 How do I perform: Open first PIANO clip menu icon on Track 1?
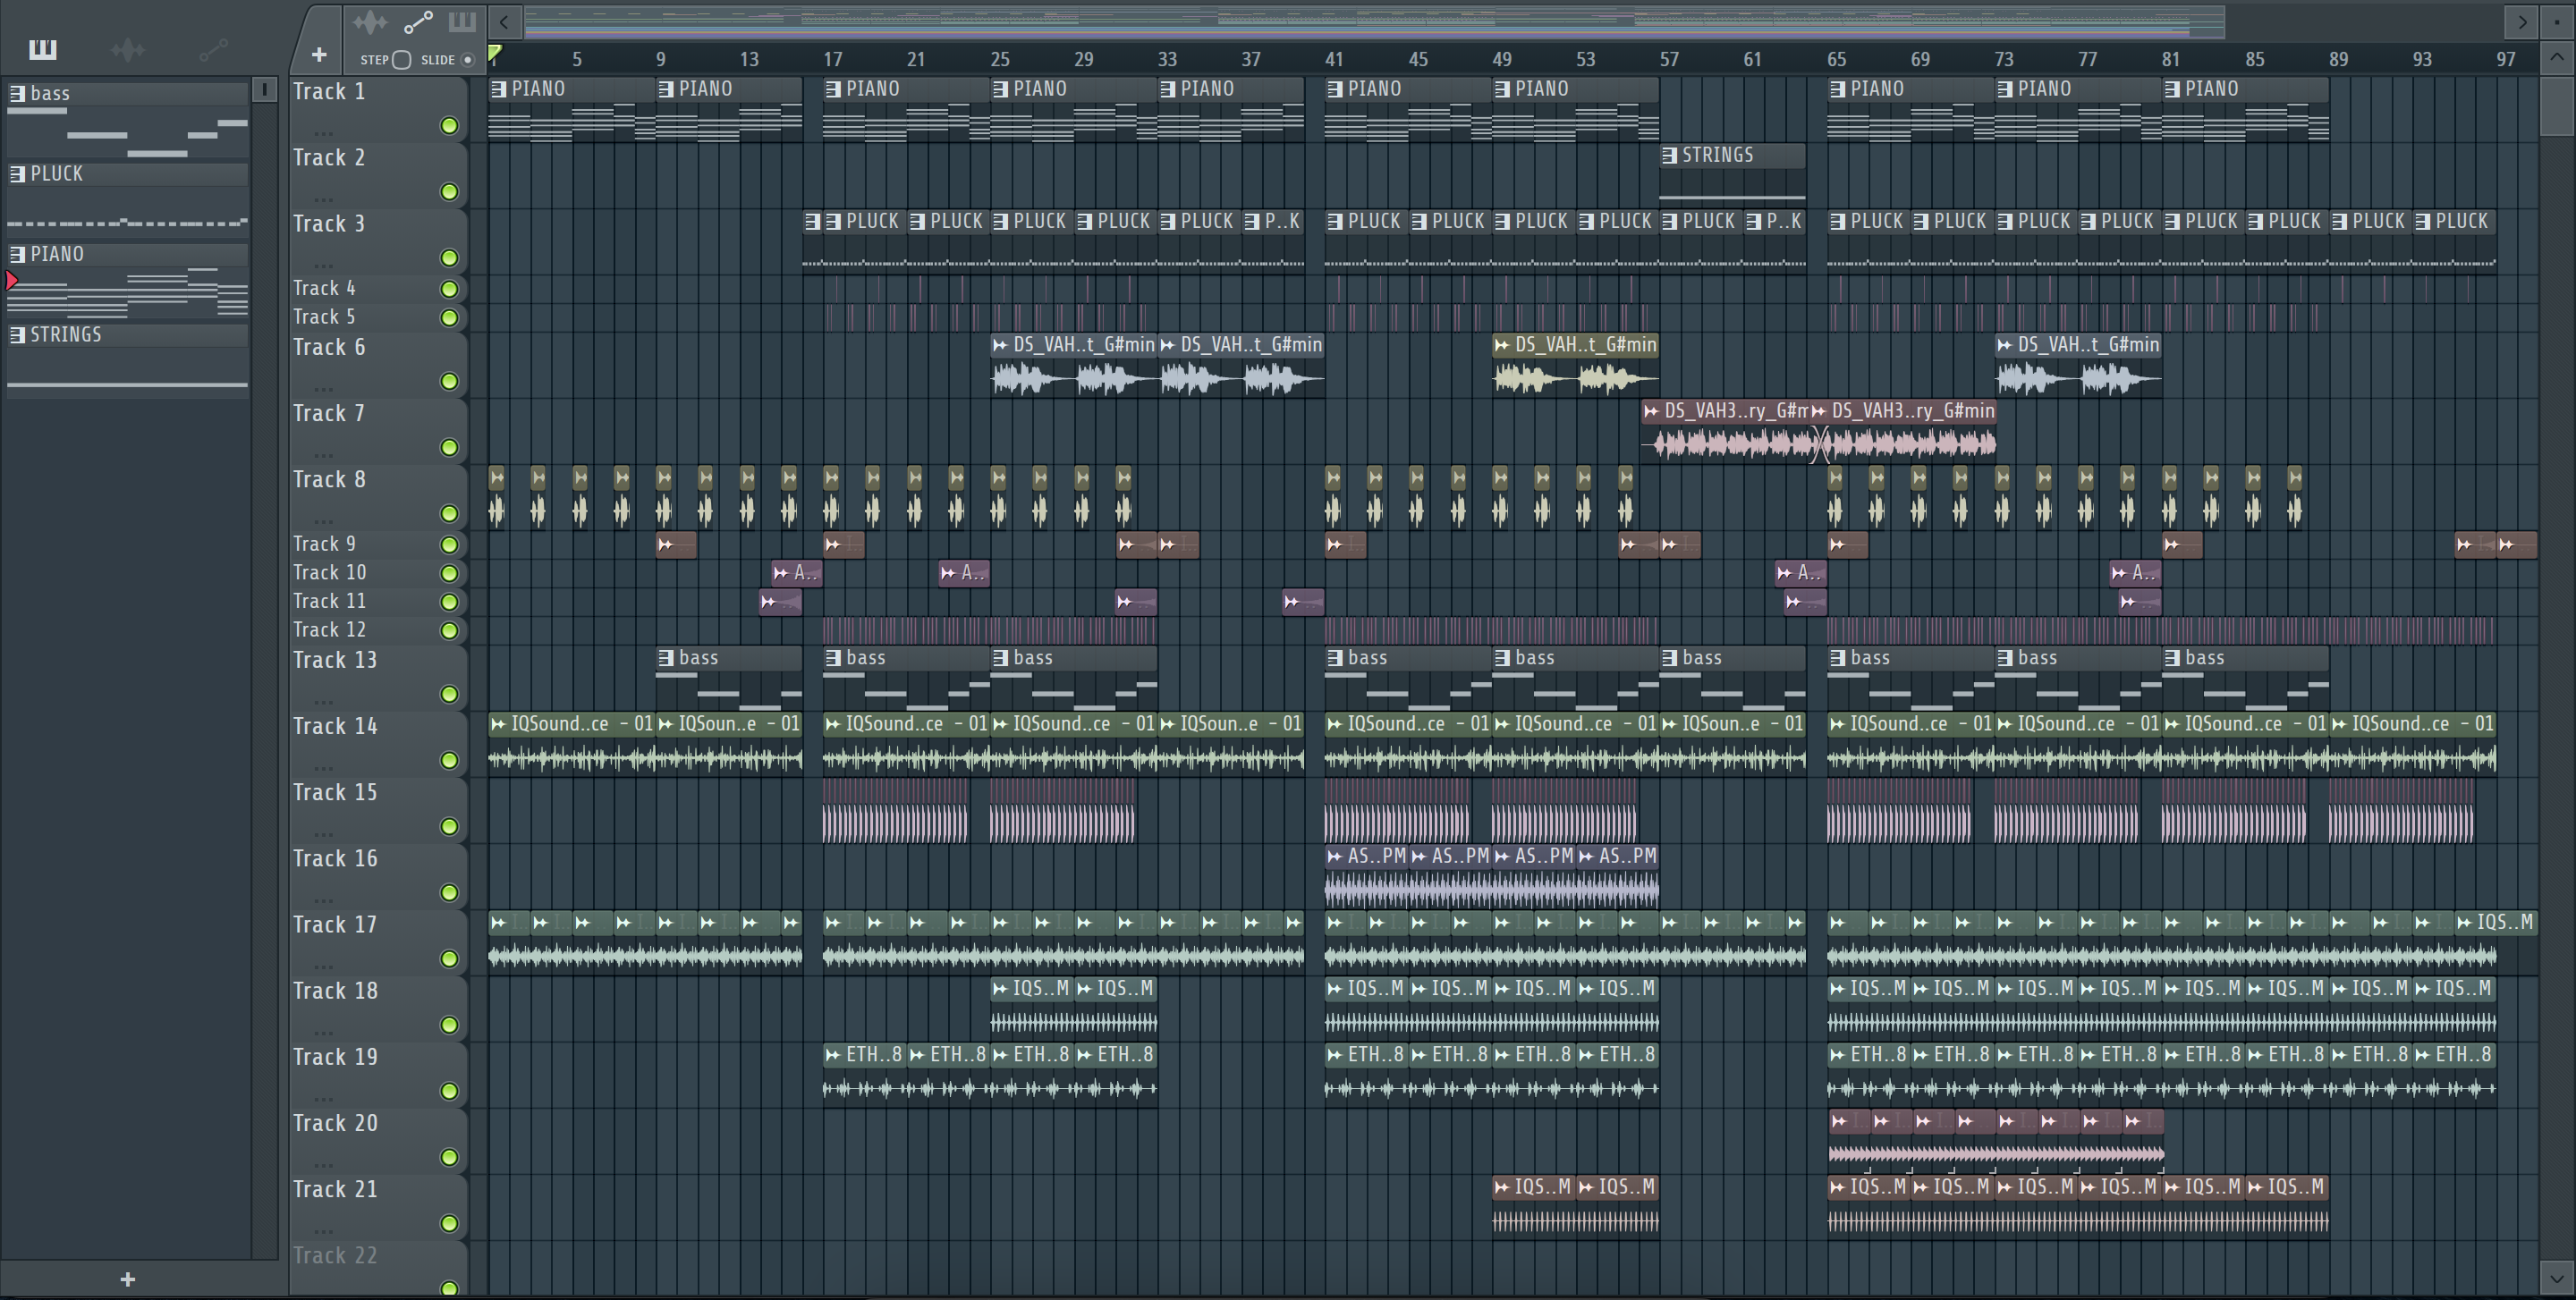point(498,89)
